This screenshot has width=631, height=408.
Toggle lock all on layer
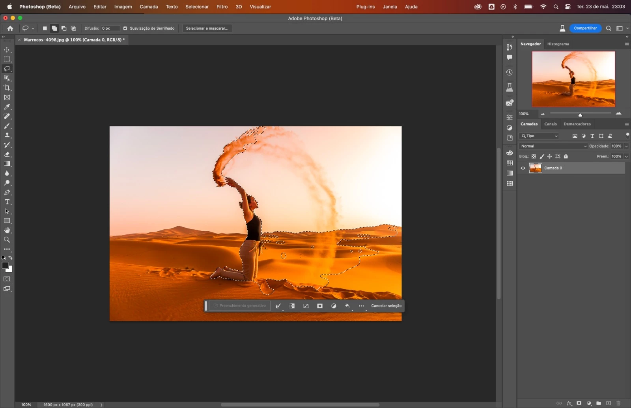(x=566, y=156)
